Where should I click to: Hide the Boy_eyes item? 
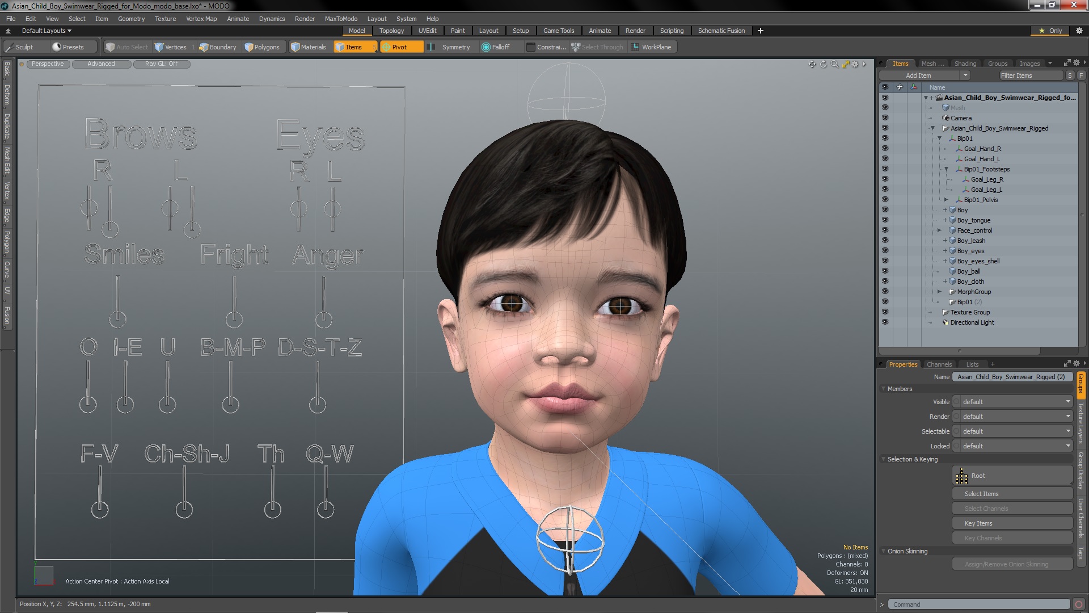[885, 251]
